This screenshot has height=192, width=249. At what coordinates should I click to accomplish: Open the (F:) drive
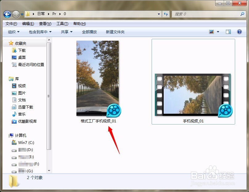(29, 164)
